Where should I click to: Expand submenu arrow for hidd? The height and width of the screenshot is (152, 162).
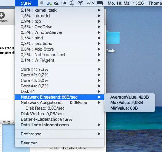pyautogui.click(x=99, y=38)
